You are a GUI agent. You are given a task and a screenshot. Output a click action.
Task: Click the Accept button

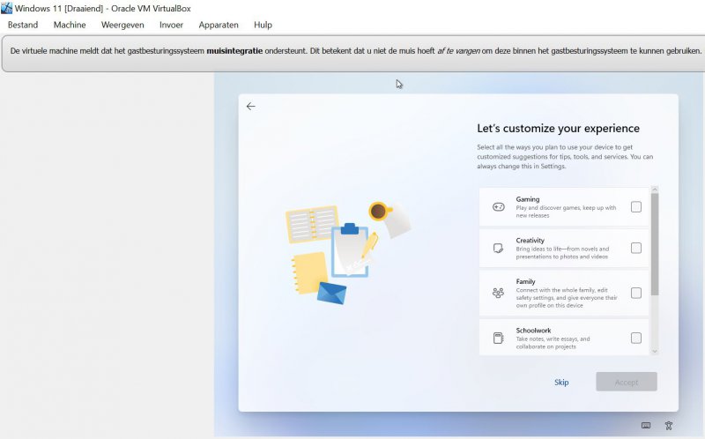tap(627, 382)
